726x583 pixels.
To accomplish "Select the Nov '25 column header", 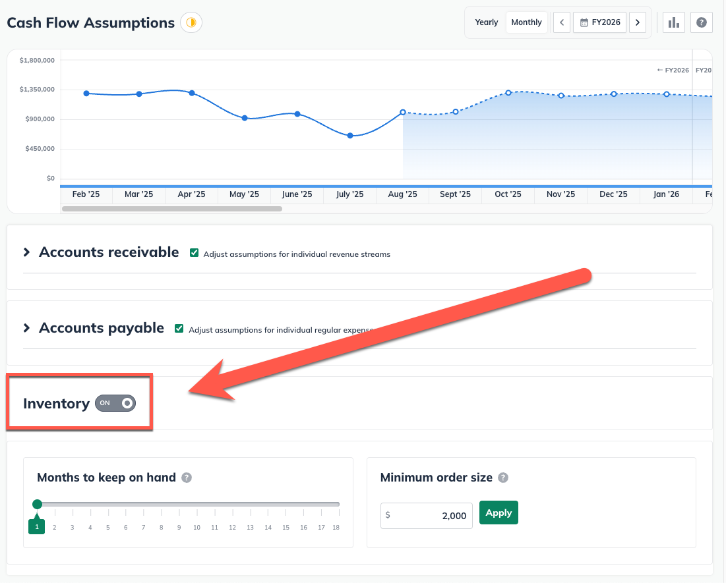I will (x=561, y=194).
